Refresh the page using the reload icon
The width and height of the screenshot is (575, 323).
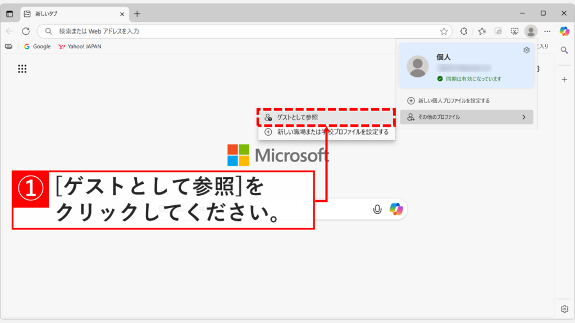pyautogui.click(x=25, y=31)
